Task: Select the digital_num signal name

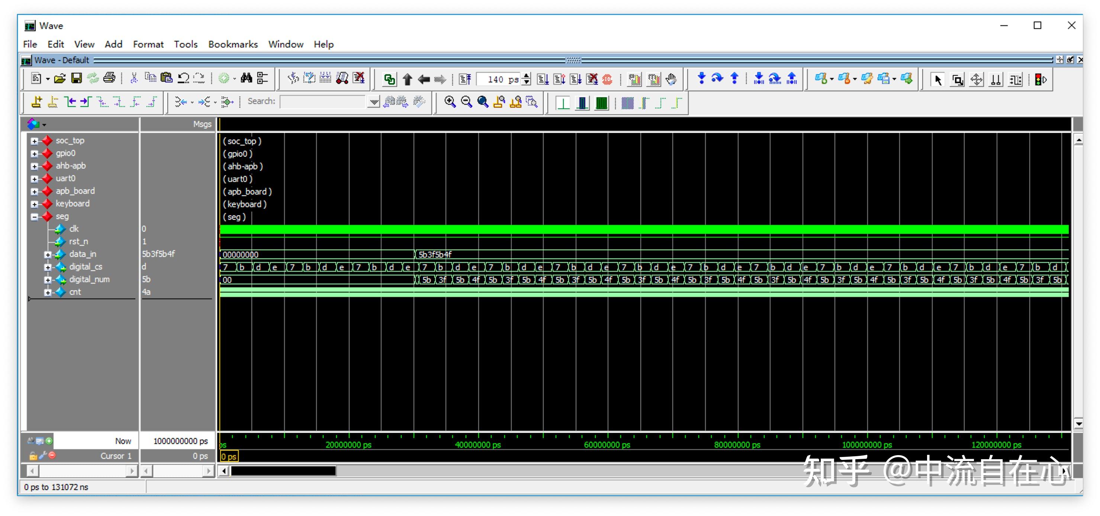Action: pos(89,279)
